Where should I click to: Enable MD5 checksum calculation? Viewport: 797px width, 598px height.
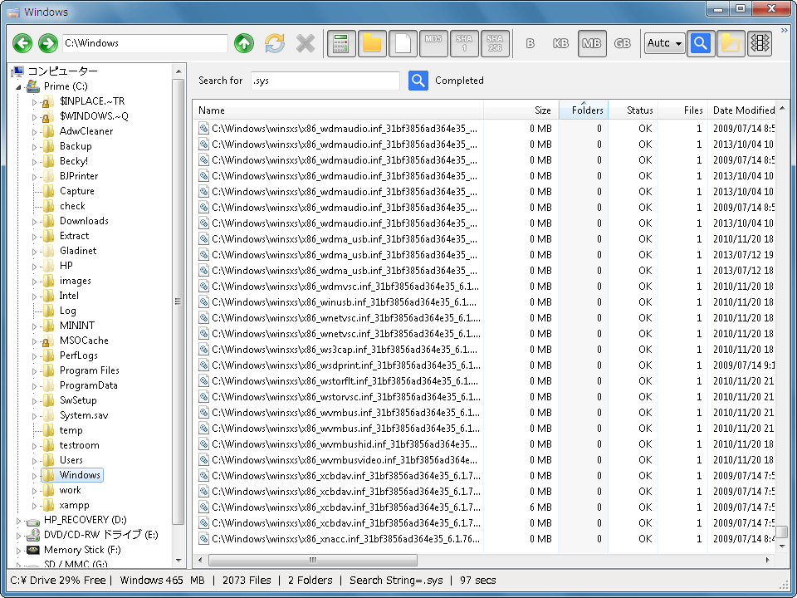(433, 43)
